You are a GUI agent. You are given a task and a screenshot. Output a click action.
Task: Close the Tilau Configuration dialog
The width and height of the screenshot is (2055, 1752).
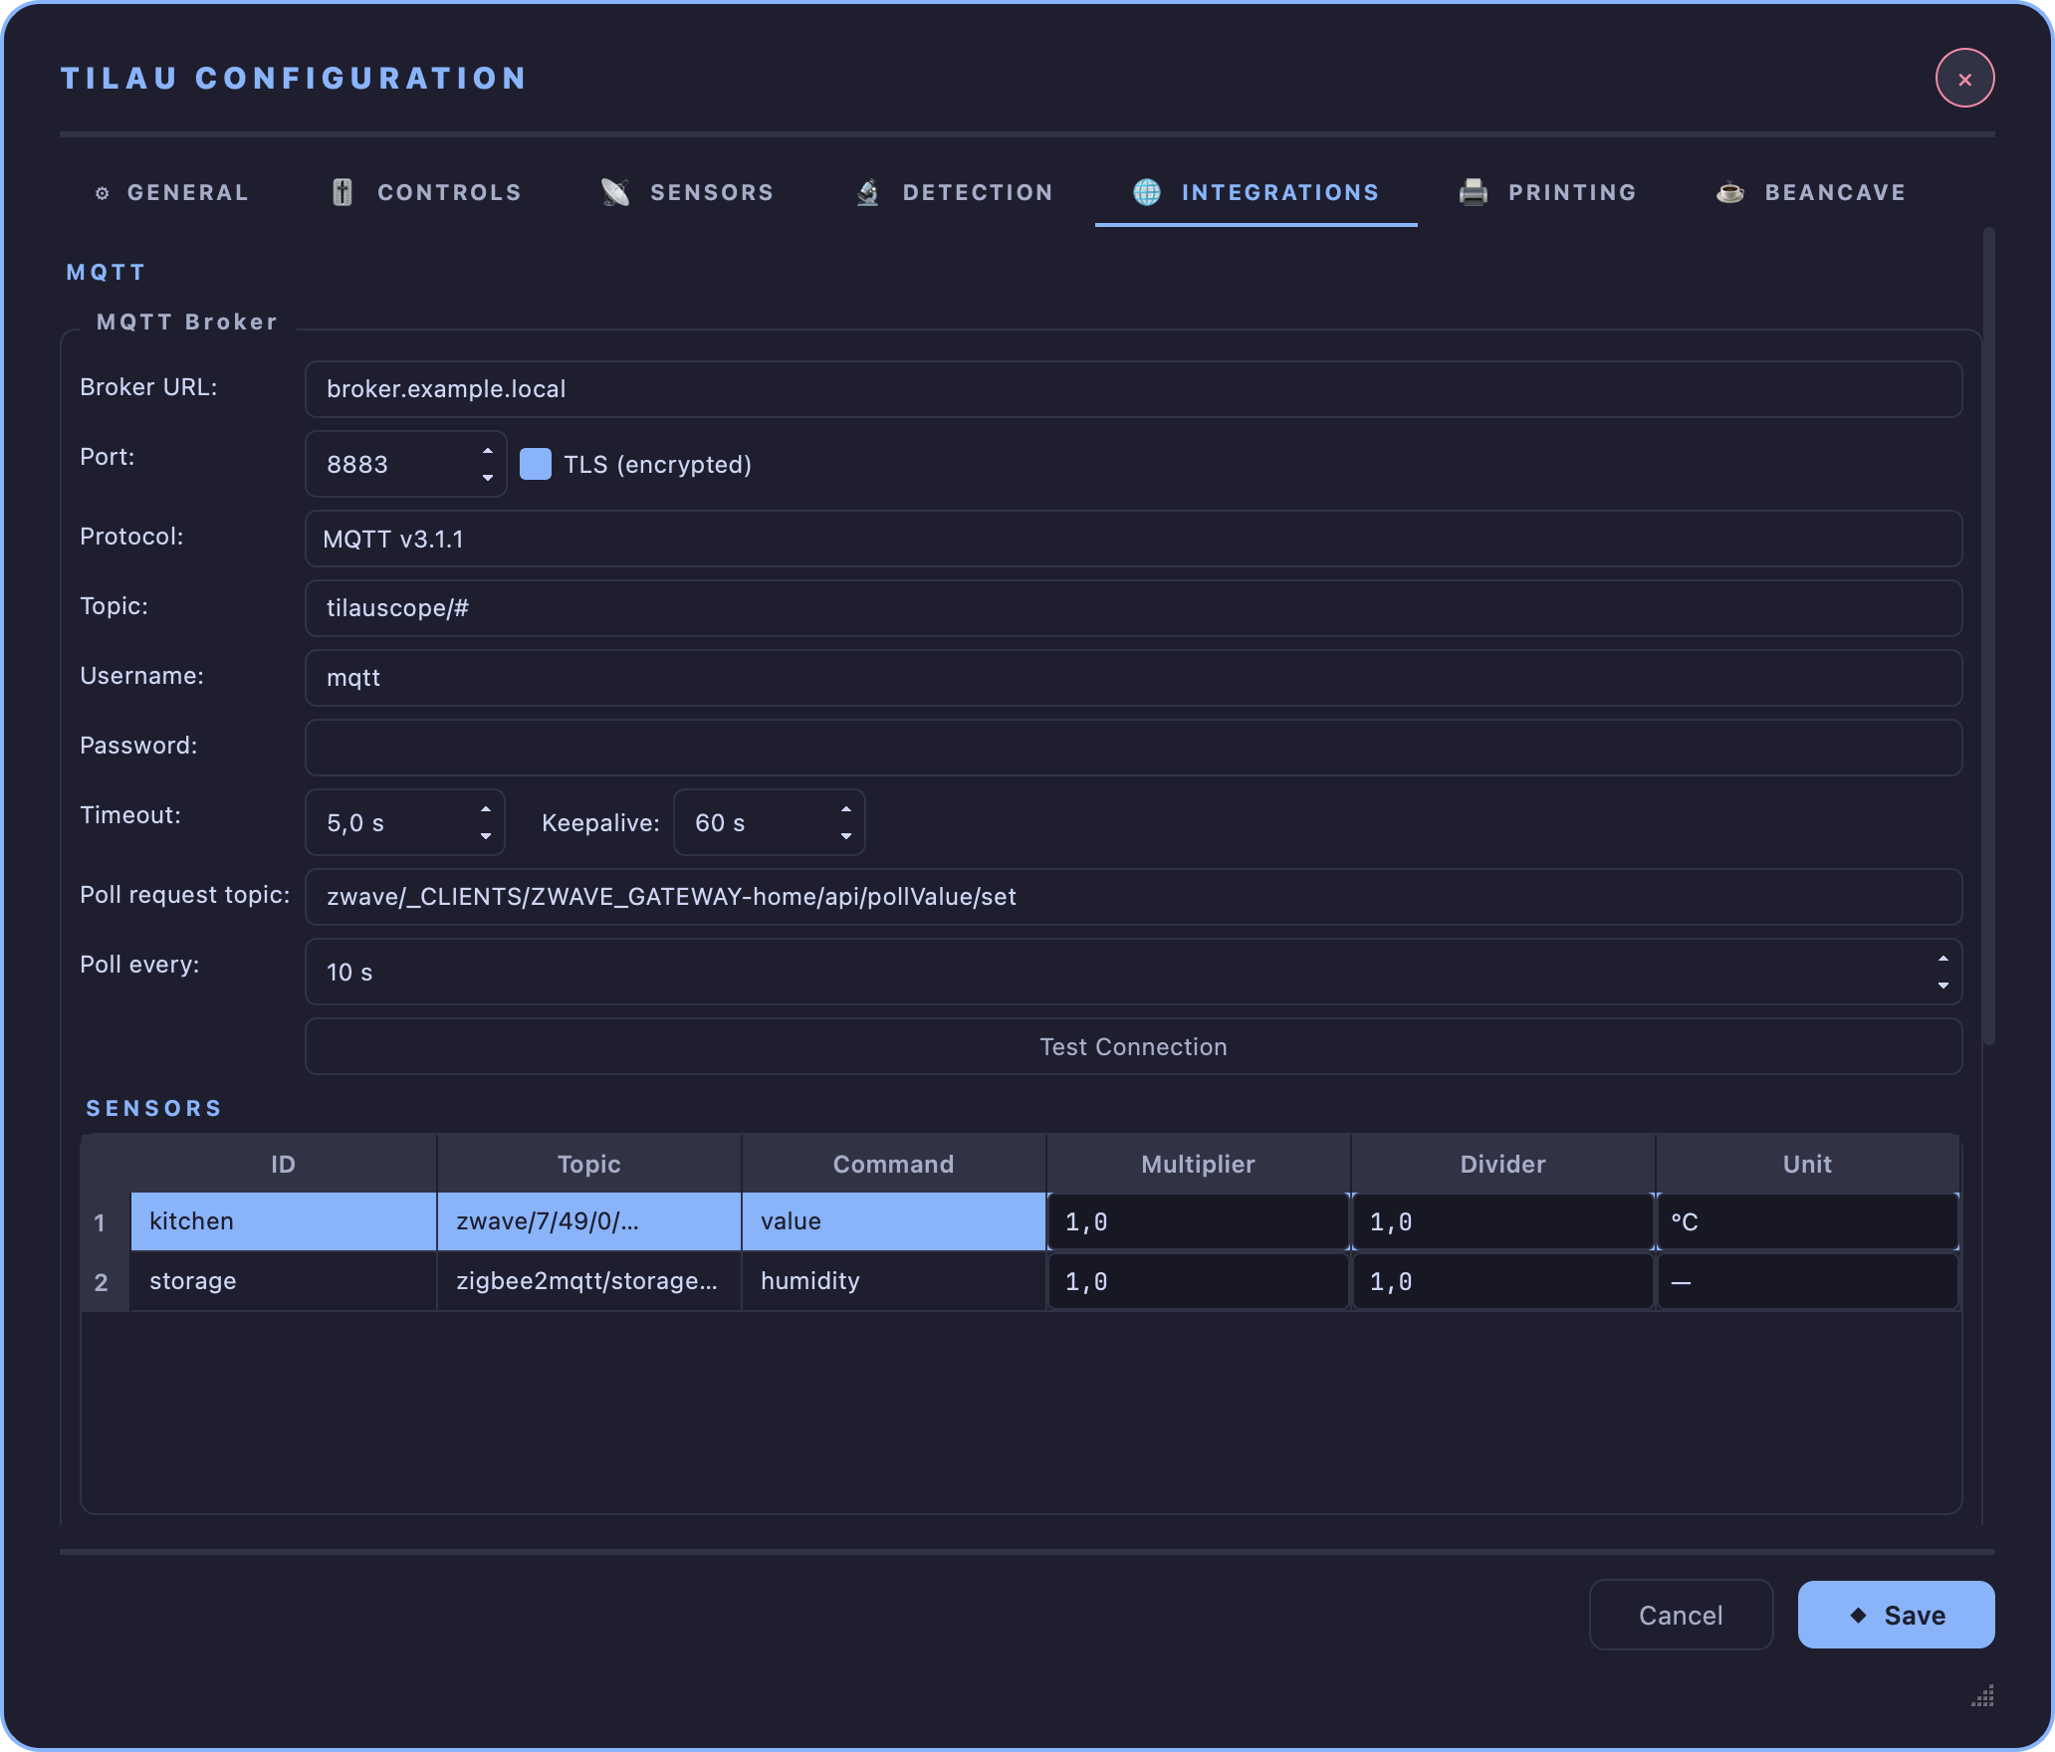point(1964,79)
